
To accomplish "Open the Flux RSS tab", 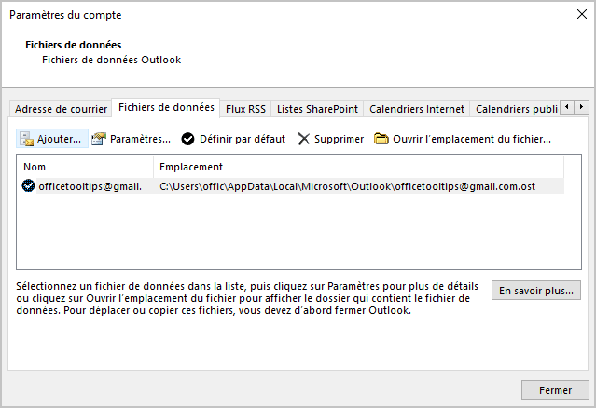I will (245, 109).
